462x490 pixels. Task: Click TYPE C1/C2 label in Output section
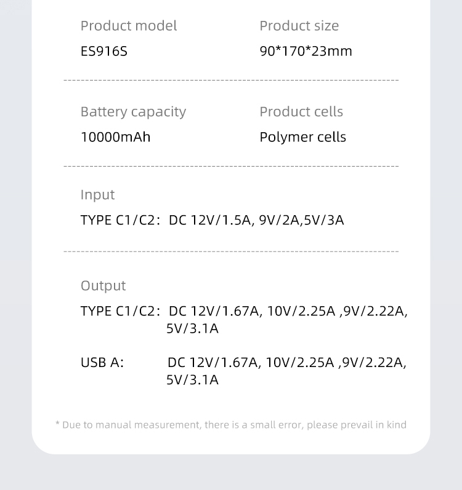point(120,311)
